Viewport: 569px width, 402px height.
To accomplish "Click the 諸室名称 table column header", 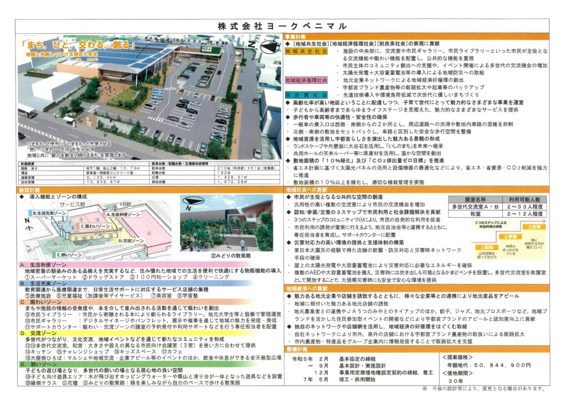I will 476,199.
